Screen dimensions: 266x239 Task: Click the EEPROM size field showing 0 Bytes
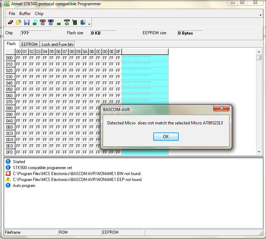[190, 33]
